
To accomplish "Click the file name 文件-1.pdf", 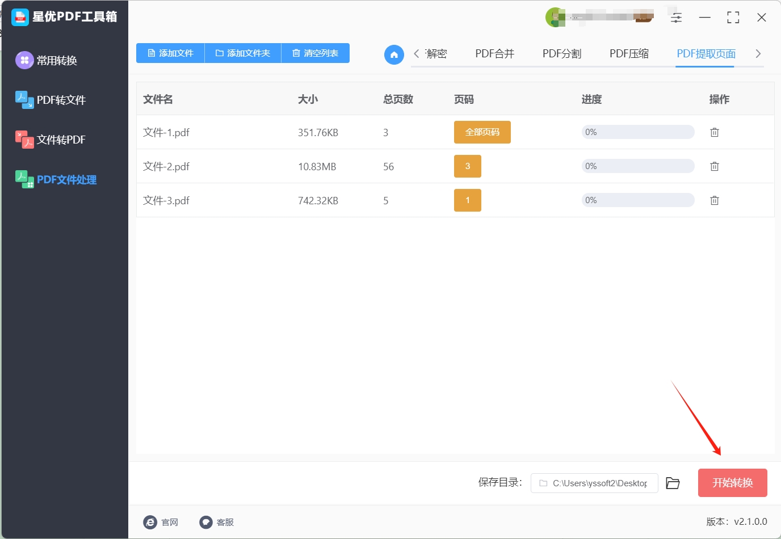I will click(x=166, y=132).
